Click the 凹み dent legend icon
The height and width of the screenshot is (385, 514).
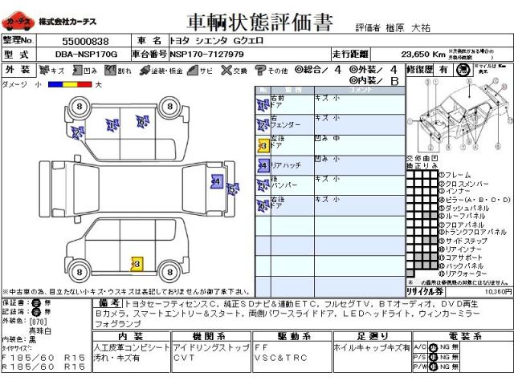76,70
